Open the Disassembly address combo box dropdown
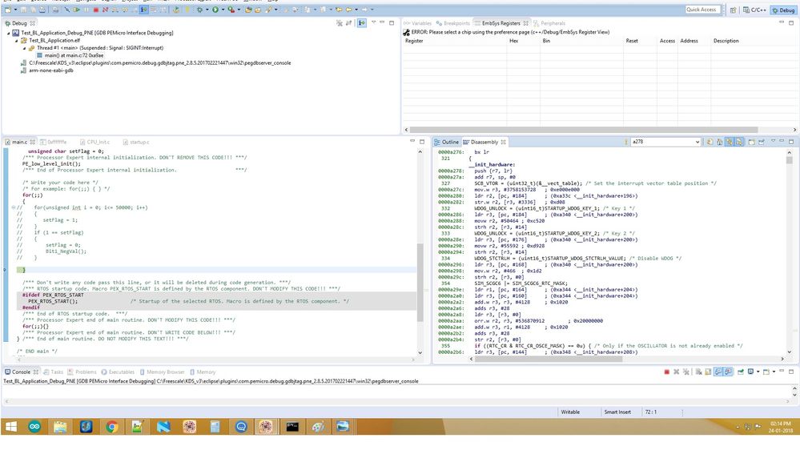 coord(697,142)
